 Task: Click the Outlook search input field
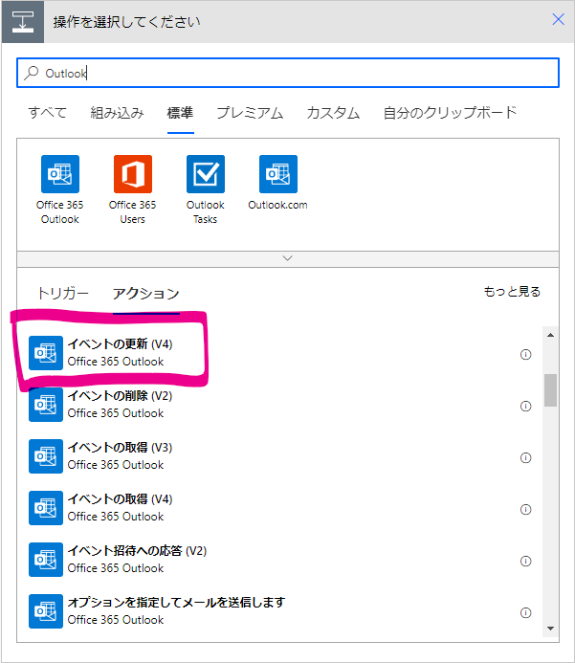(x=288, y=73)
